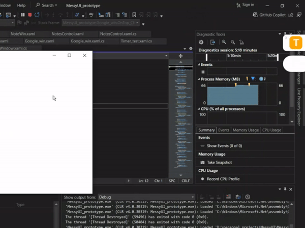
Task: Click the export diagnostic session icon
Action: tap(212, 42)
